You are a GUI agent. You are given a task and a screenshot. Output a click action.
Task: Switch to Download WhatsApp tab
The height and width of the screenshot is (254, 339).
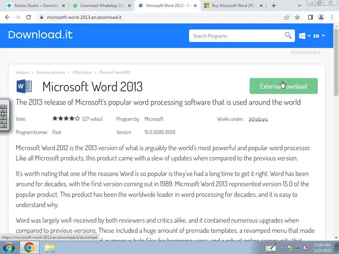coord(102,6)
